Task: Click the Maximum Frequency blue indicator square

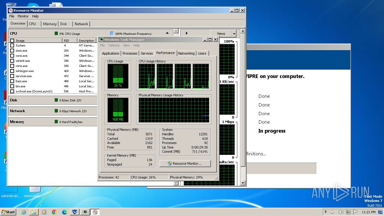Action: coord(112,33)
